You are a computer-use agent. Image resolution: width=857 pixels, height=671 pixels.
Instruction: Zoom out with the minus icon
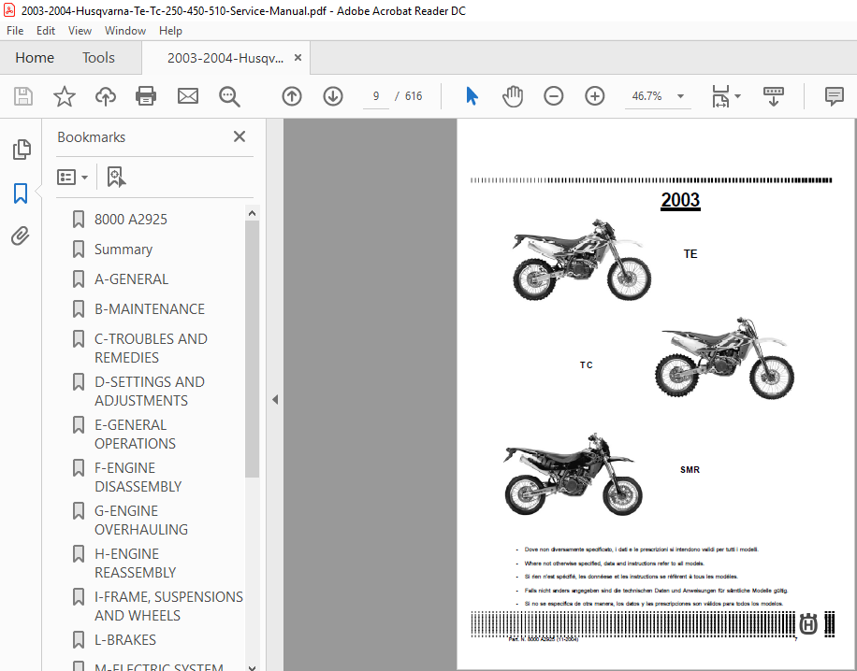click(x=554, y=96)
